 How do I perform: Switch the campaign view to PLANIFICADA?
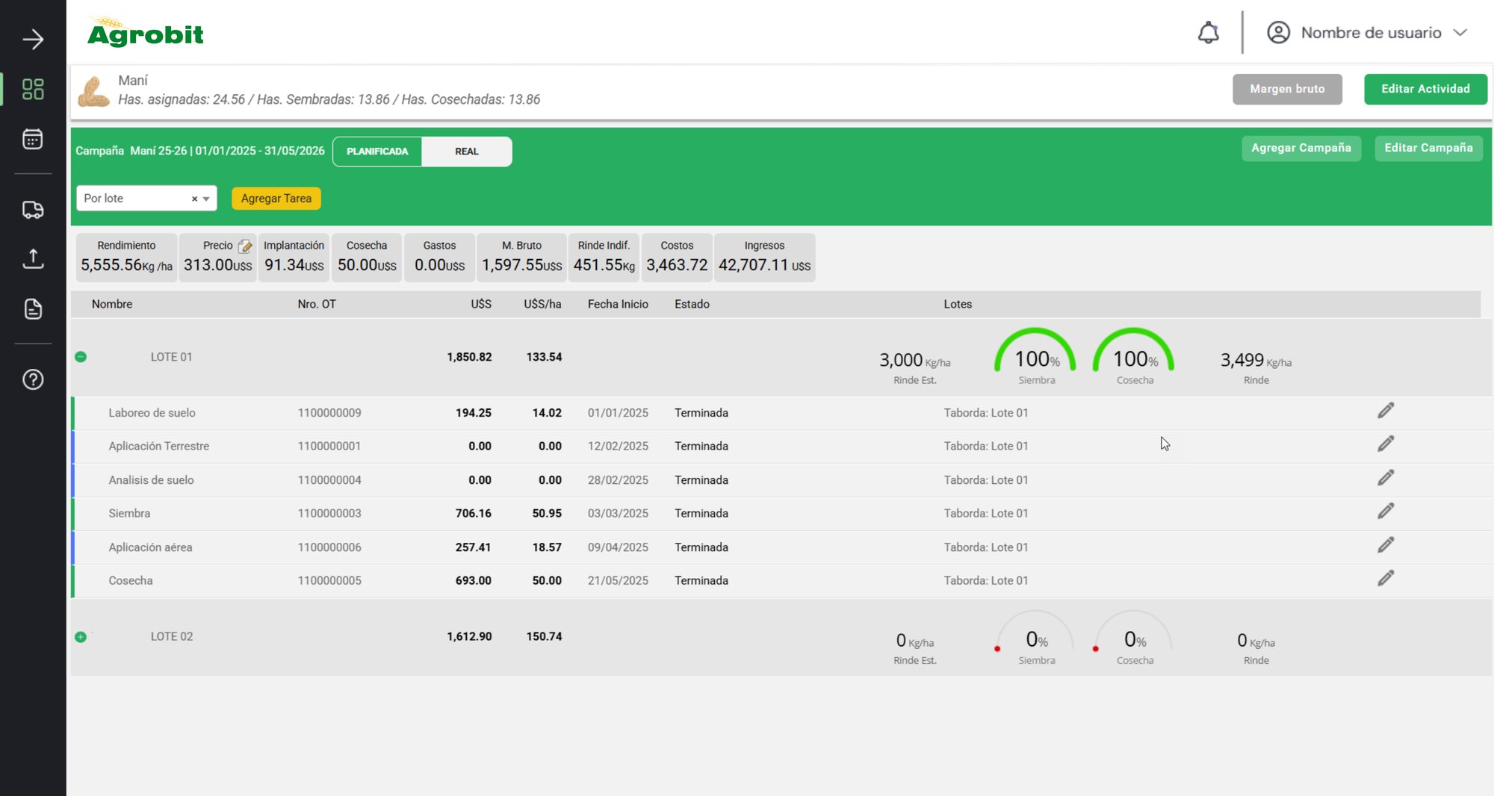pyautogui.click(x=377, y=152)
